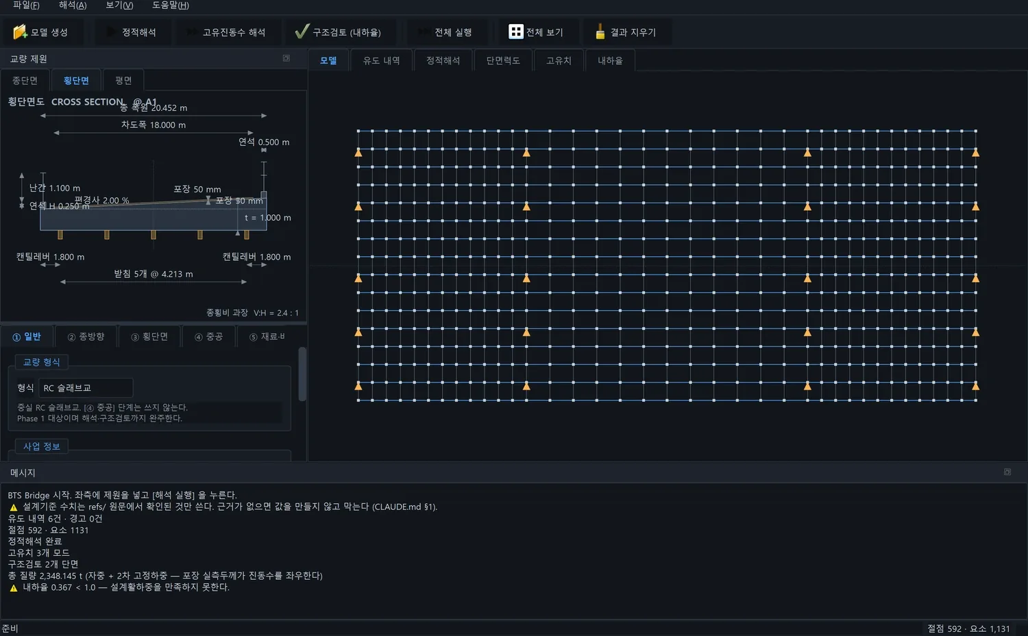Click the 절점 592 · 요소 1,131 status text
This screenshot has width=1028, height=636.
tap(968, 628)
